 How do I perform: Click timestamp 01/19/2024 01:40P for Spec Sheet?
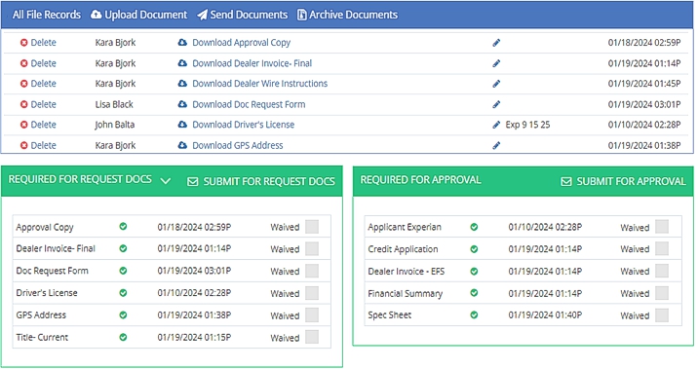[545, 315]
